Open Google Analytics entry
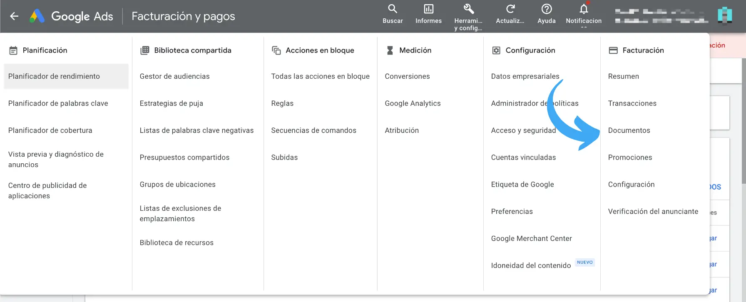This screenshot has width=746, height=302. coord(413,103)
